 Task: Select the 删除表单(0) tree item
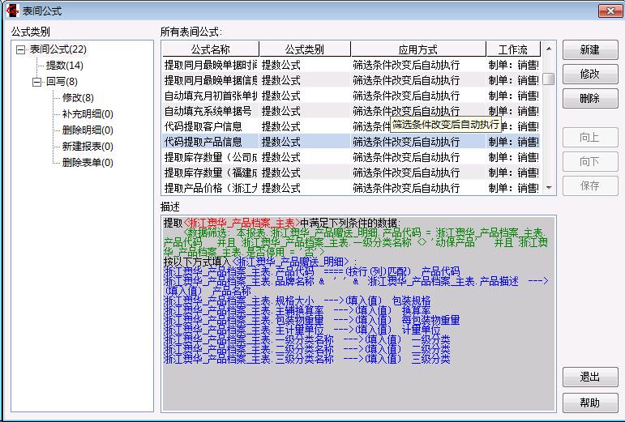point(88,163)
